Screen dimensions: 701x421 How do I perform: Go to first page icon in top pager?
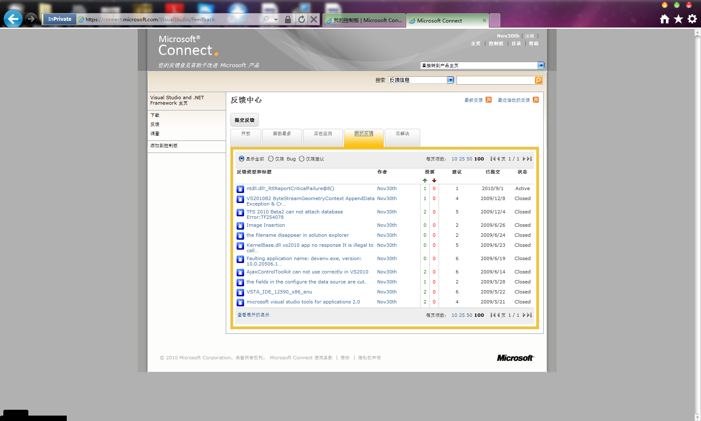493,159
